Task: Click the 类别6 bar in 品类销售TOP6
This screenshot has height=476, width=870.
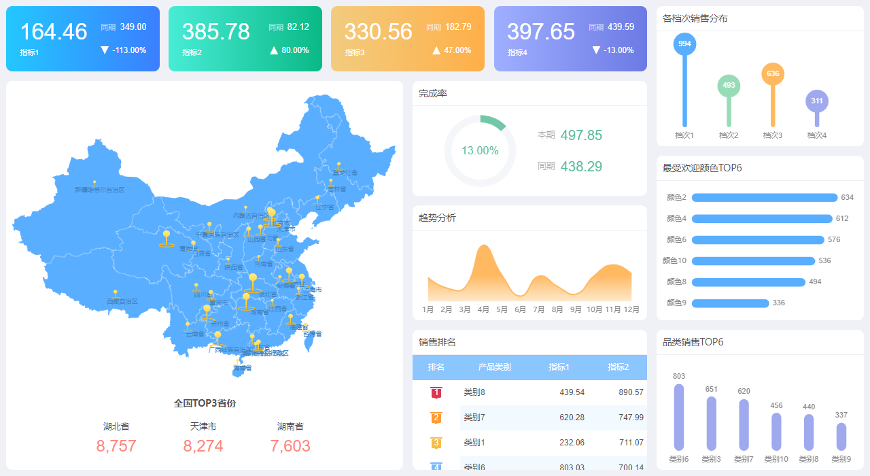Action: 679,417
